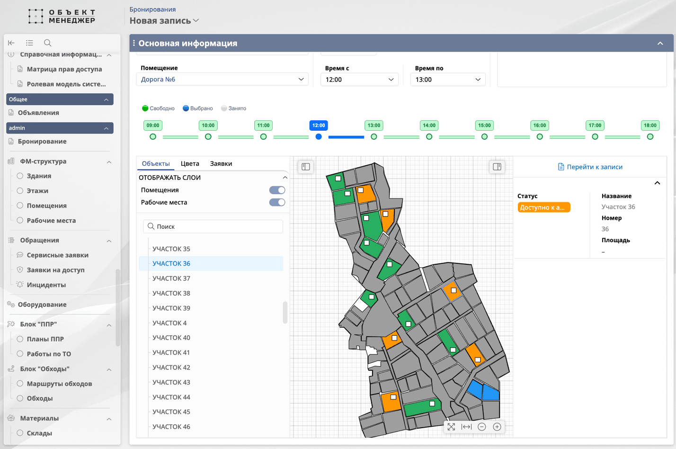Click the Доступно к а... status badge

coord(544,207)
